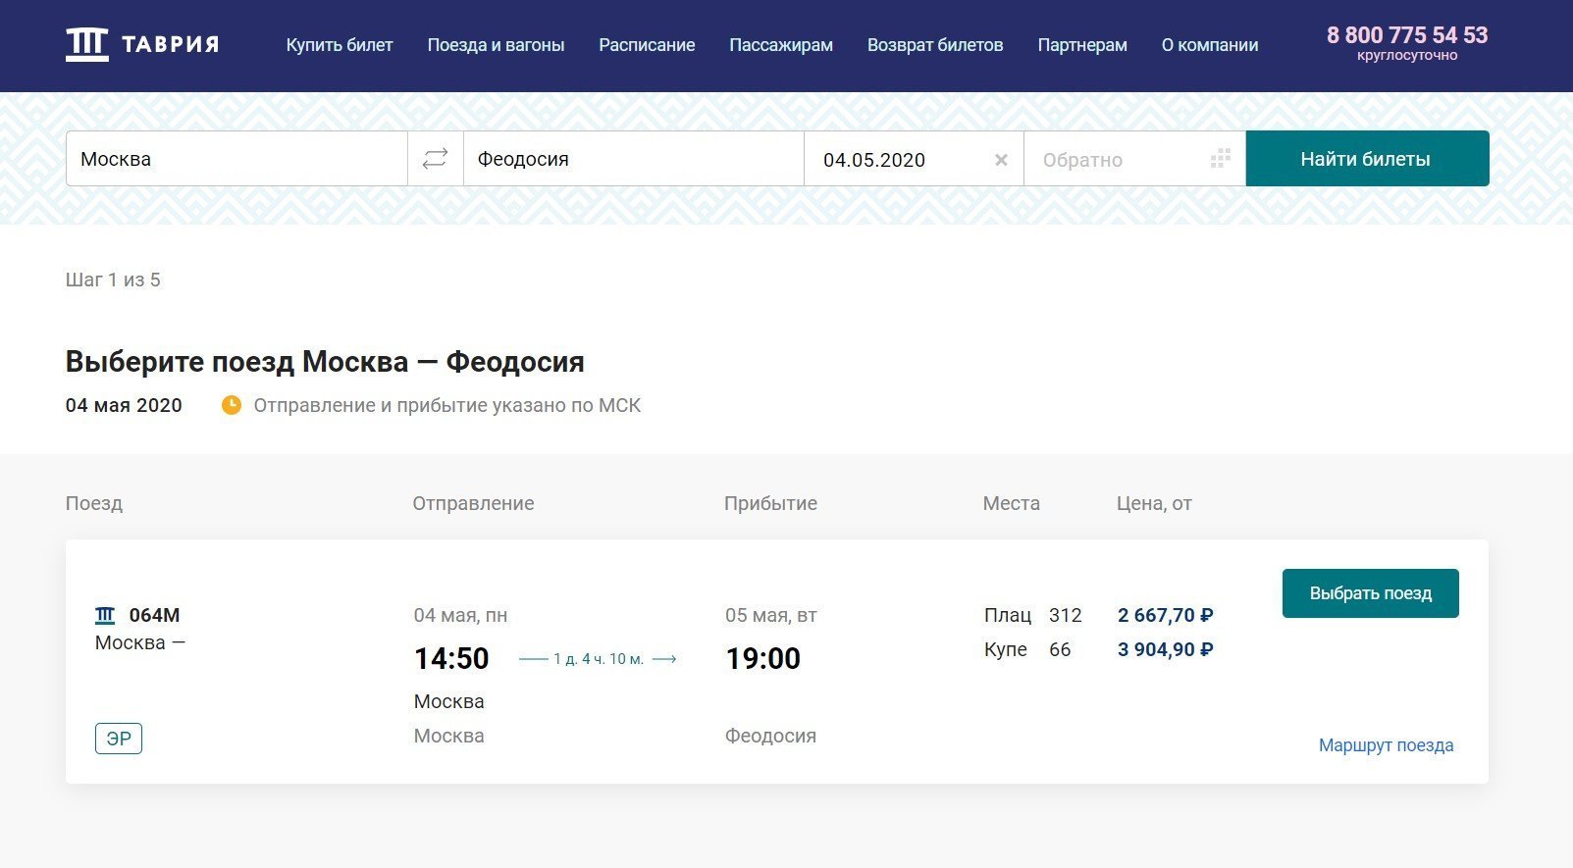The image size is (1573, 868).
Task: Open Купить билет menu
Action: tap(340, 45)
